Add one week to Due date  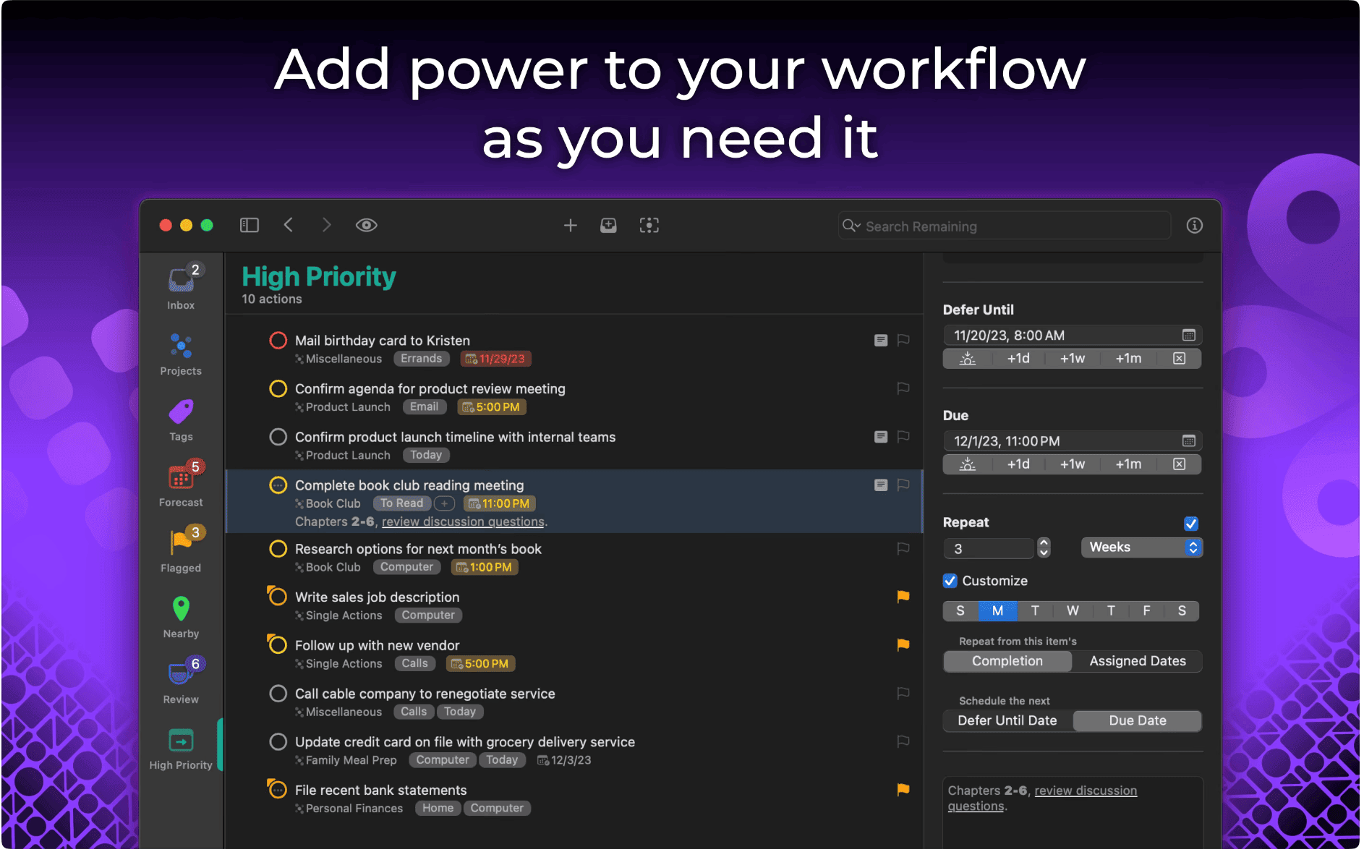[x=1072, y=464]
